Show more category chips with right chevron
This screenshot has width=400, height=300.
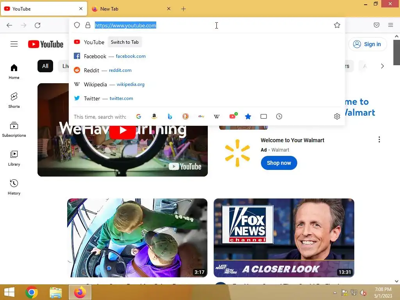tap(382, 66)
